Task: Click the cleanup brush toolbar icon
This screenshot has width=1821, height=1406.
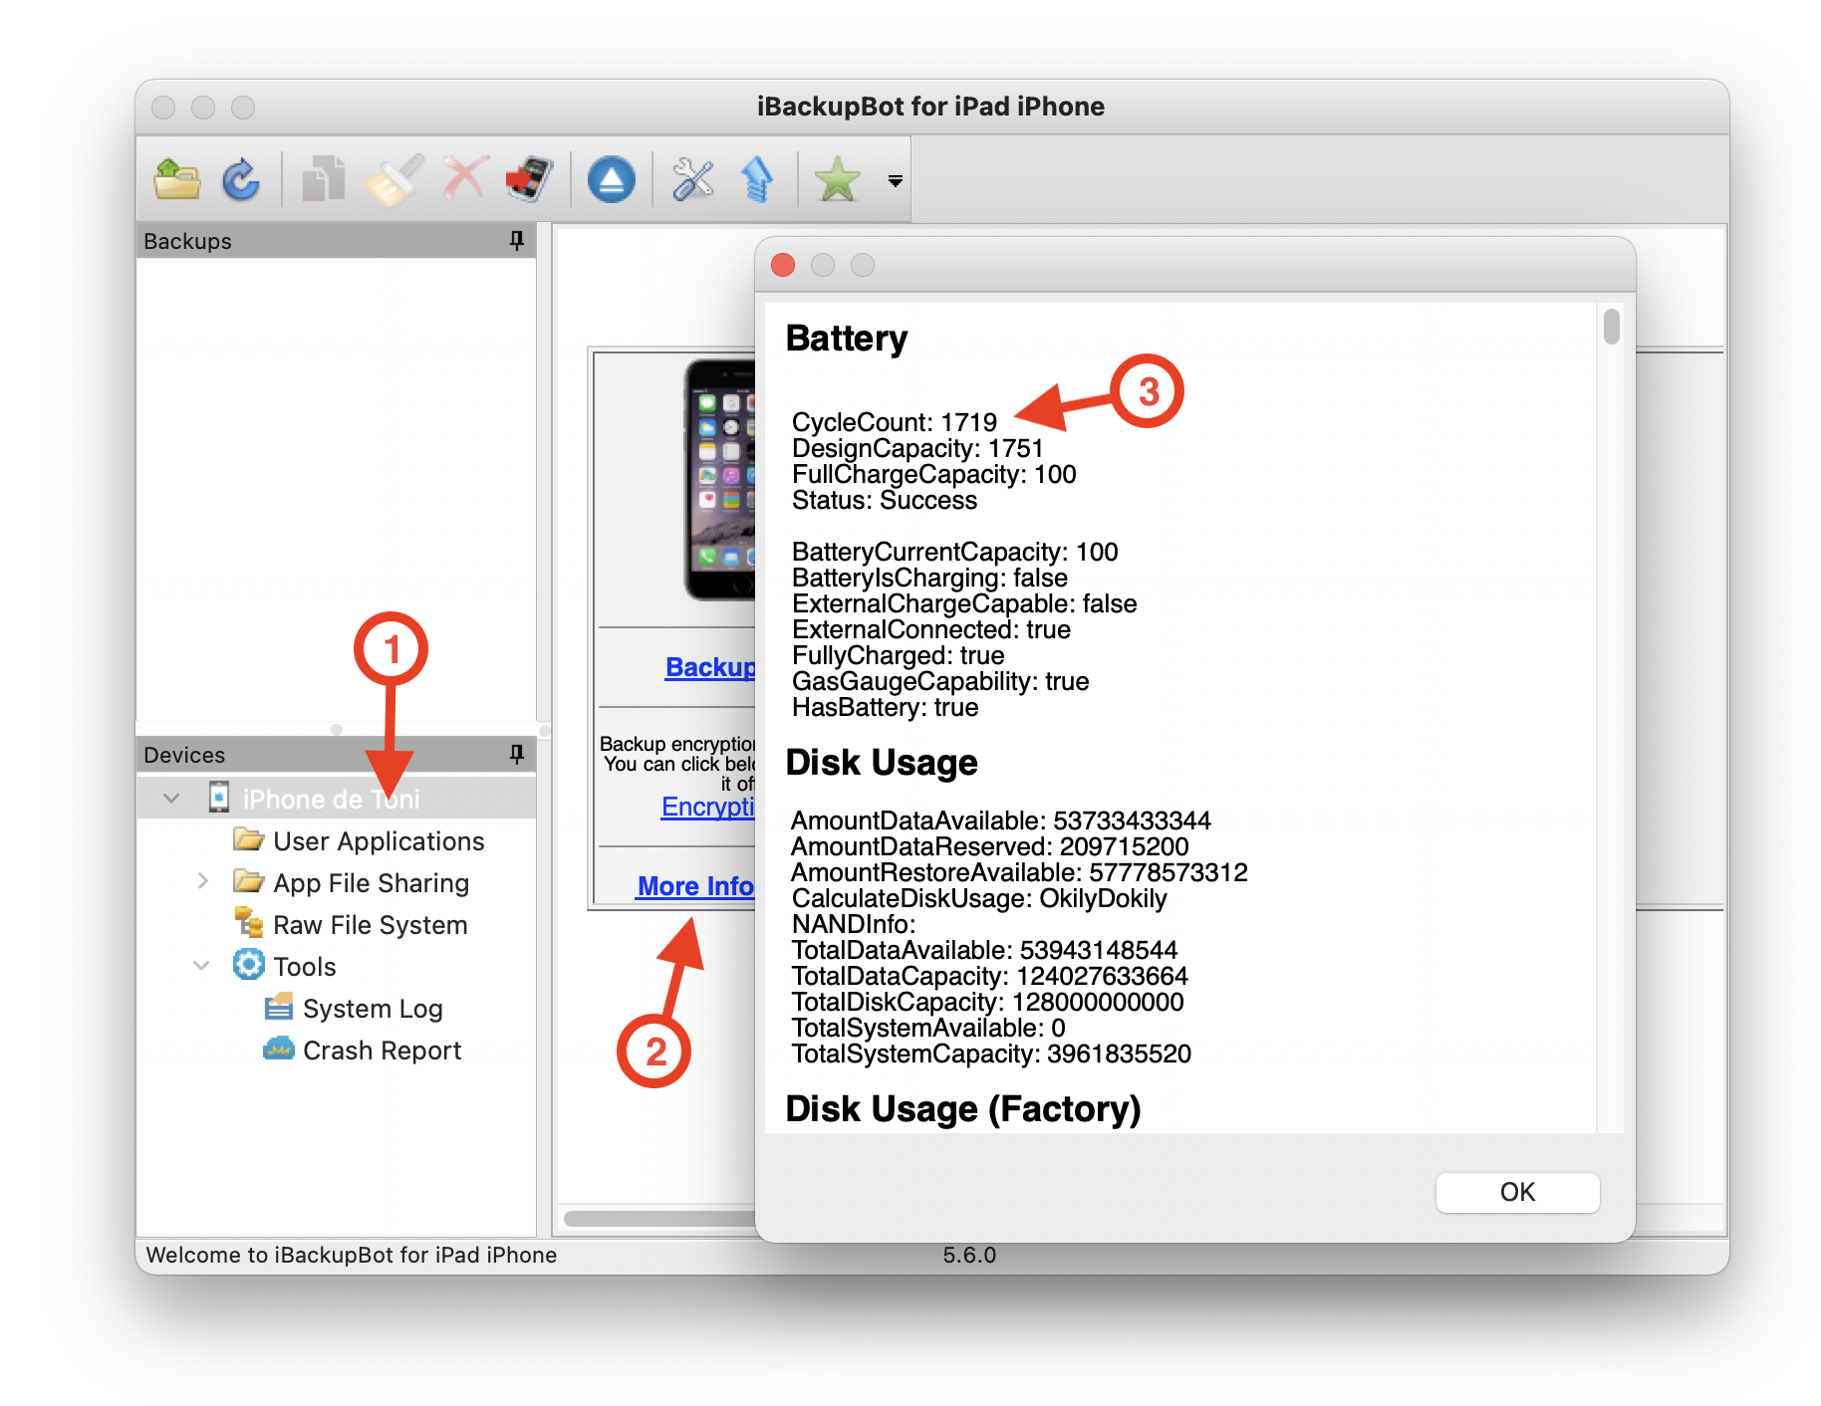Action: click(x=394, y=180)
